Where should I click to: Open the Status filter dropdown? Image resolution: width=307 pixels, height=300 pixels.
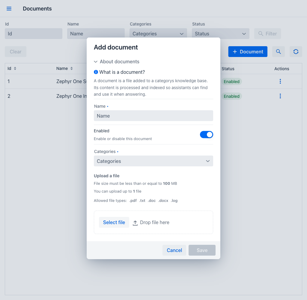(220, 34)
